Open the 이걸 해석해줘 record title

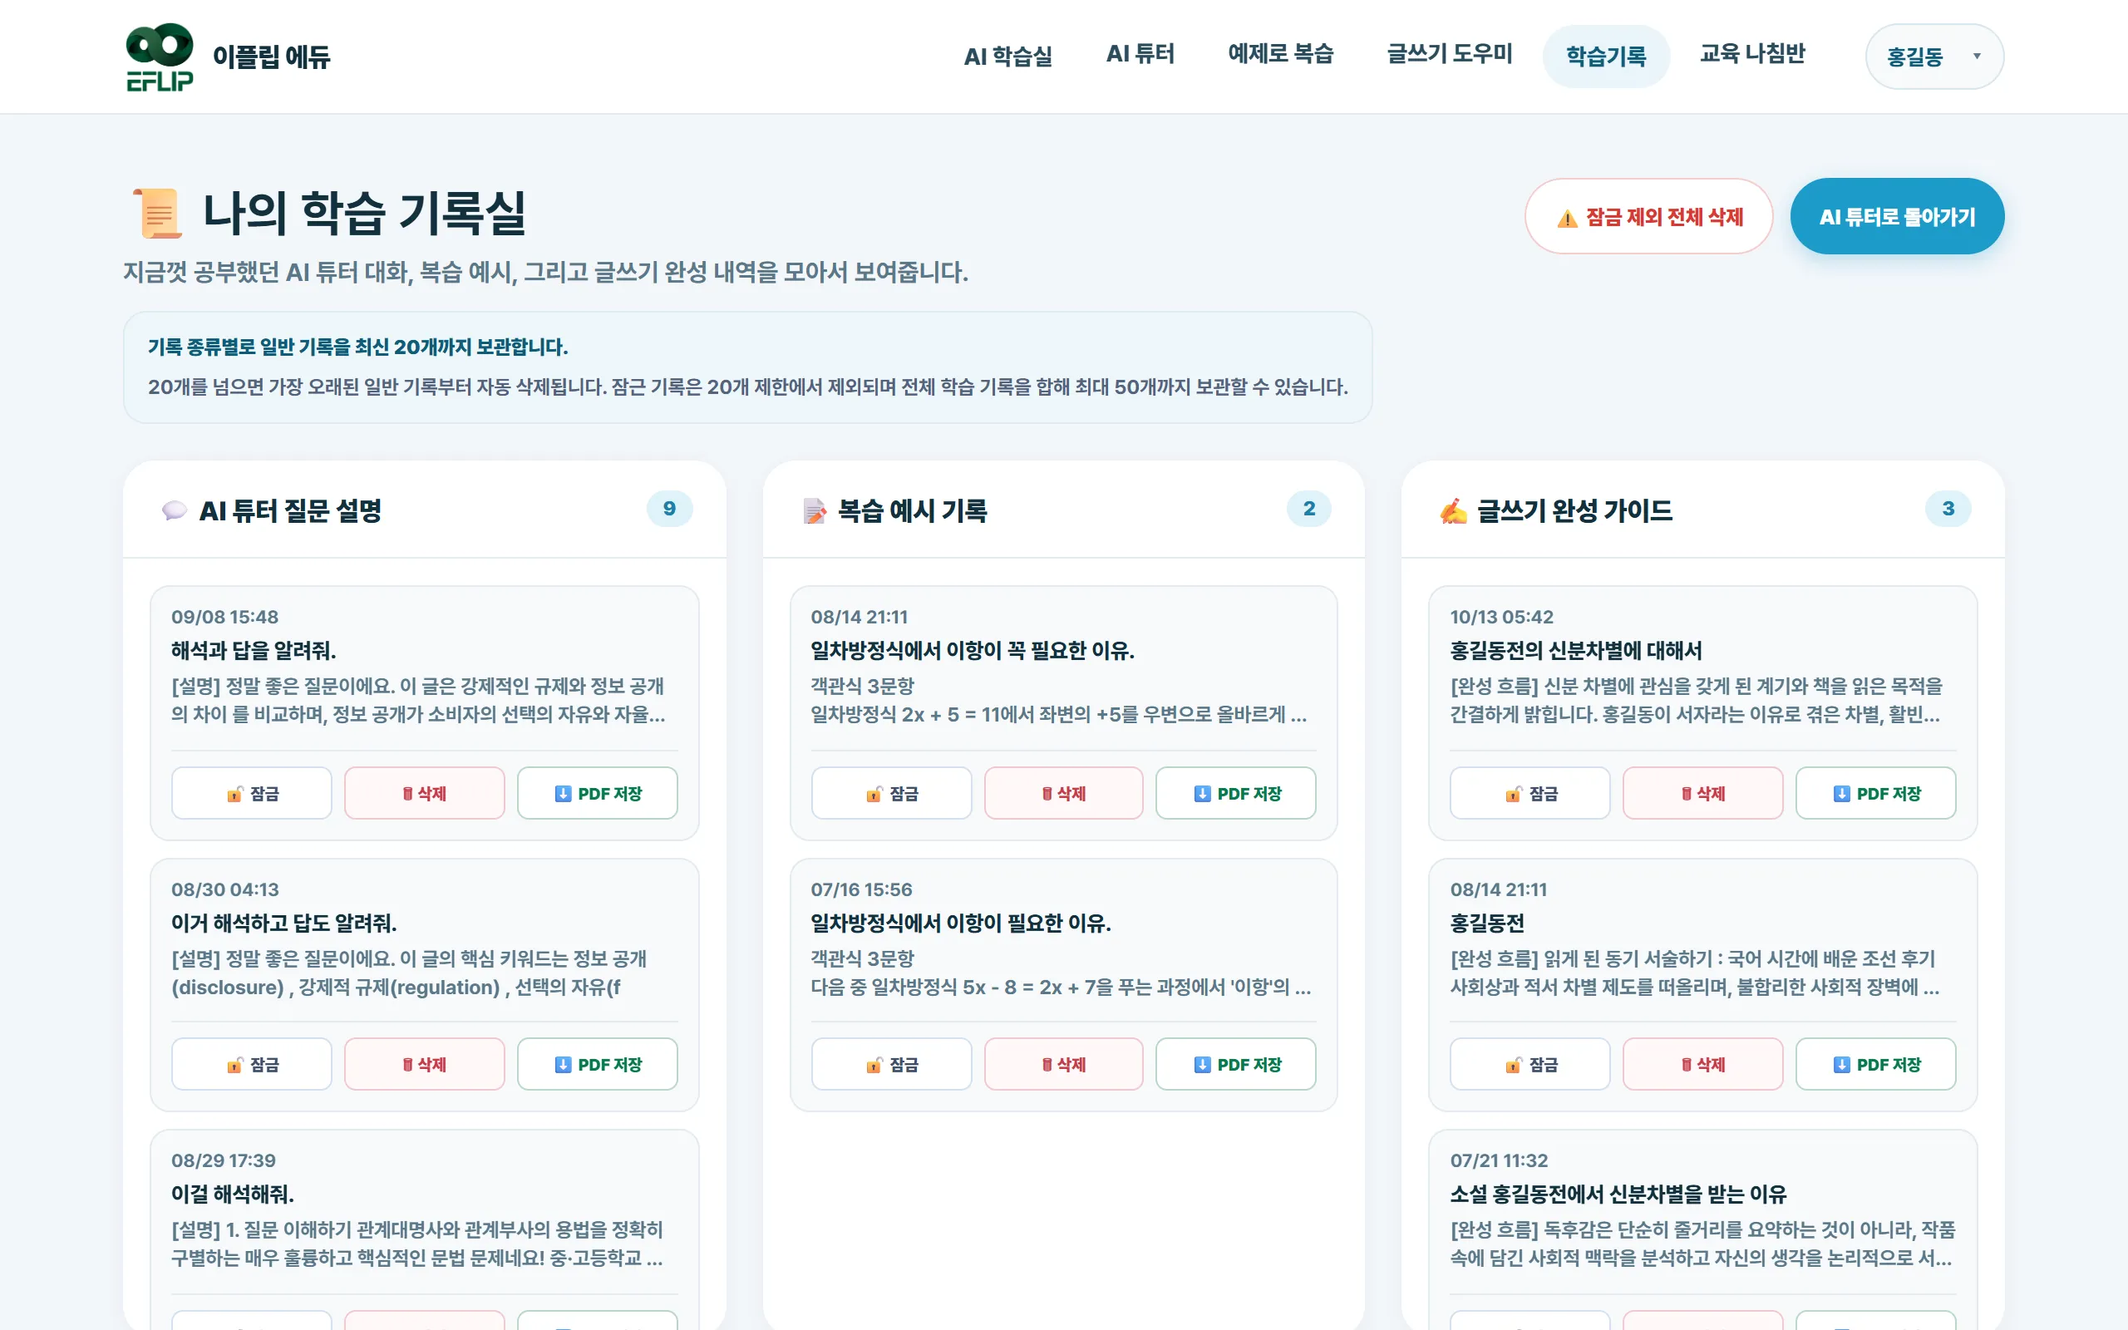(232, 1194)
